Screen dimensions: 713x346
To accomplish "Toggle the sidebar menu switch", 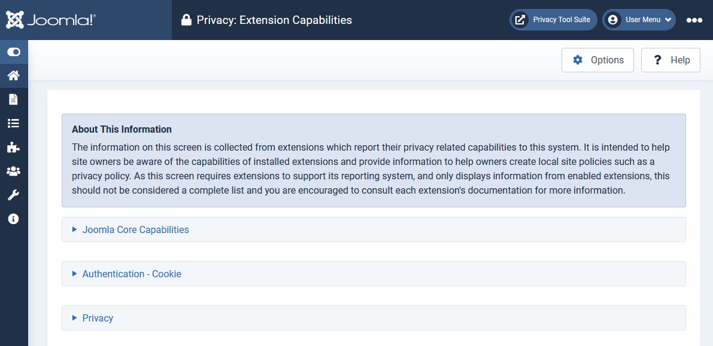I will [x=13, y=52].
